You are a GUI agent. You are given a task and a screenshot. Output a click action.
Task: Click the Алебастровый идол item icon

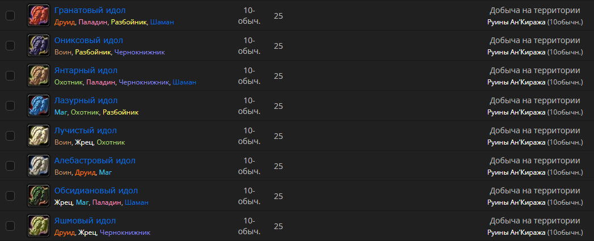(39, 166)
